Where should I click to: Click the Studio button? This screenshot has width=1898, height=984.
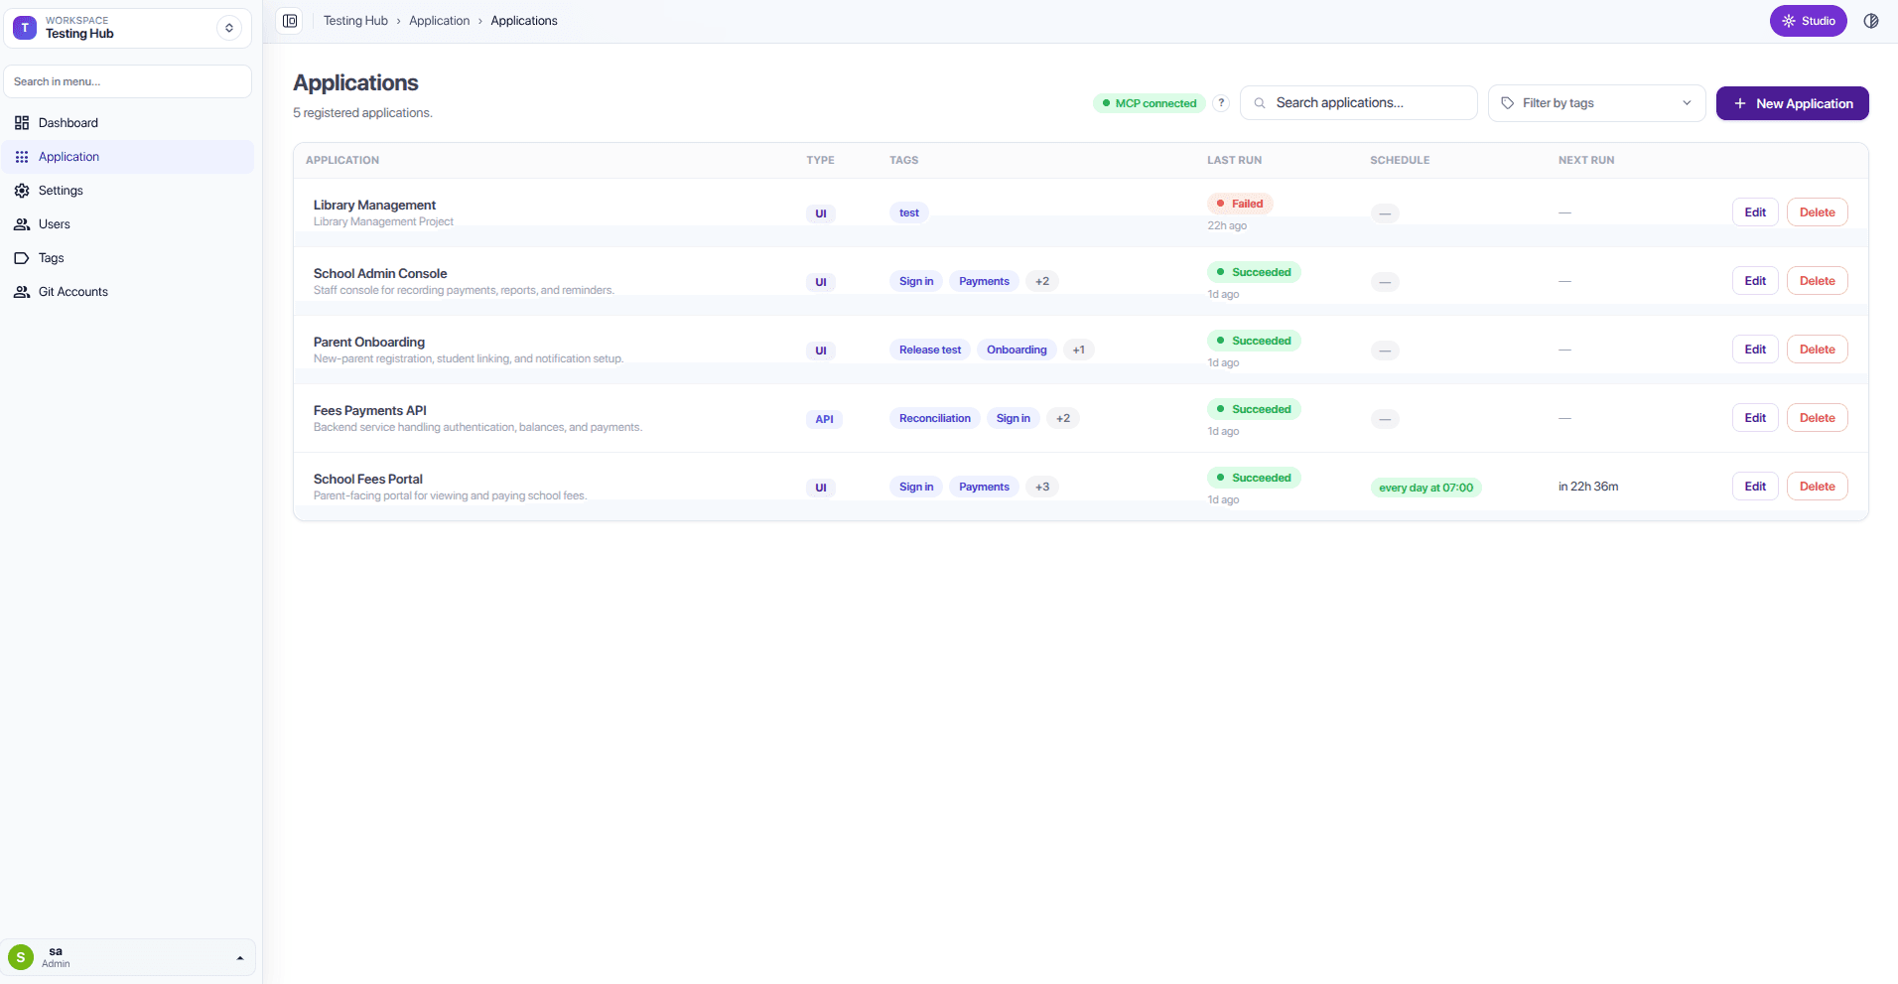(x=1808, y=21)
